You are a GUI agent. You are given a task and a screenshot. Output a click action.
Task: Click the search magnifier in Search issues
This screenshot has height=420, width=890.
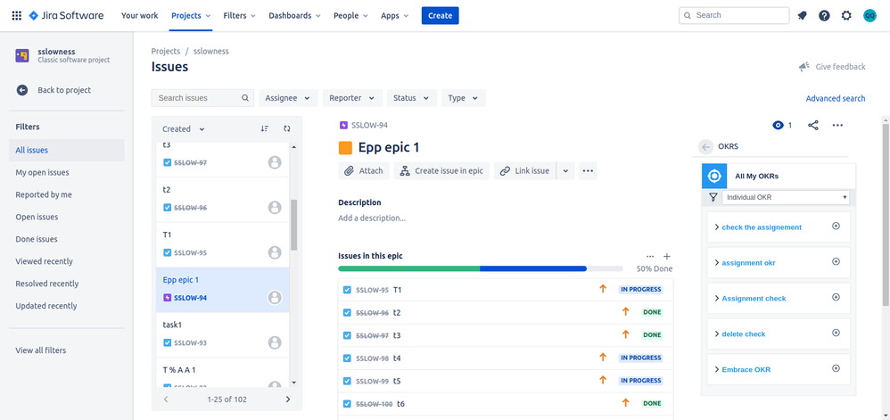coord(245,97)
